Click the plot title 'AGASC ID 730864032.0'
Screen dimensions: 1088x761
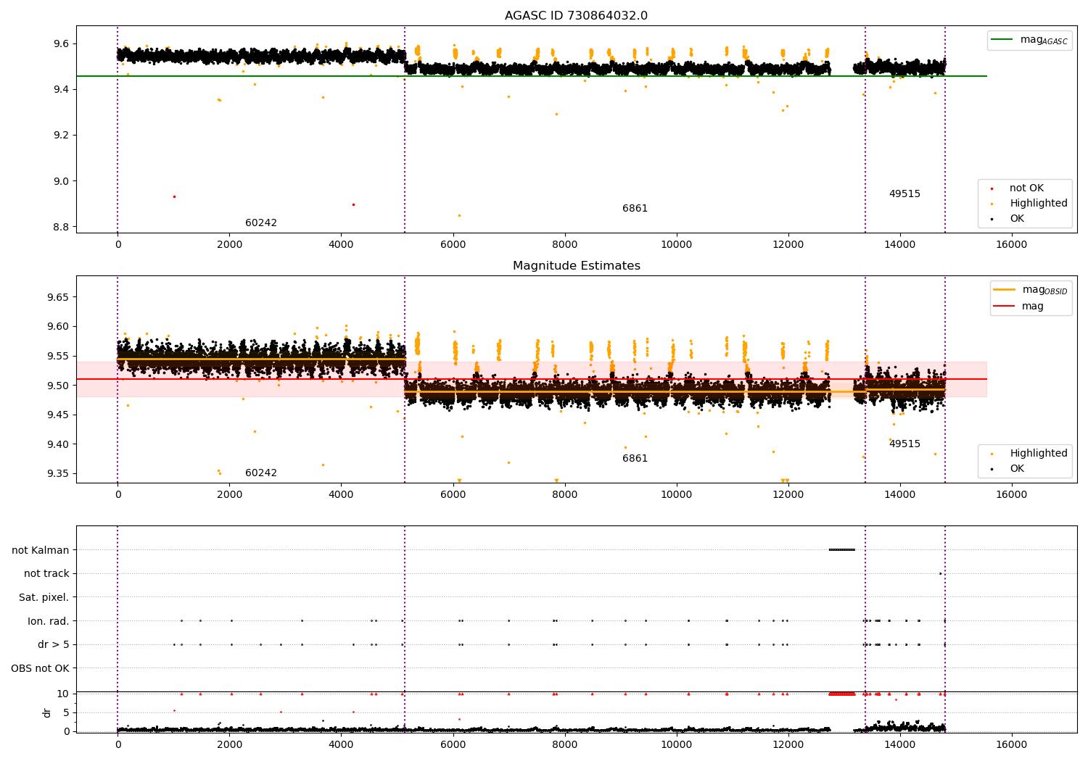pyautogui.click(x=576, y=16)
